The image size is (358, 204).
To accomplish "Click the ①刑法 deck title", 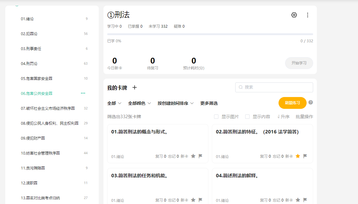I will coord(118,15).
